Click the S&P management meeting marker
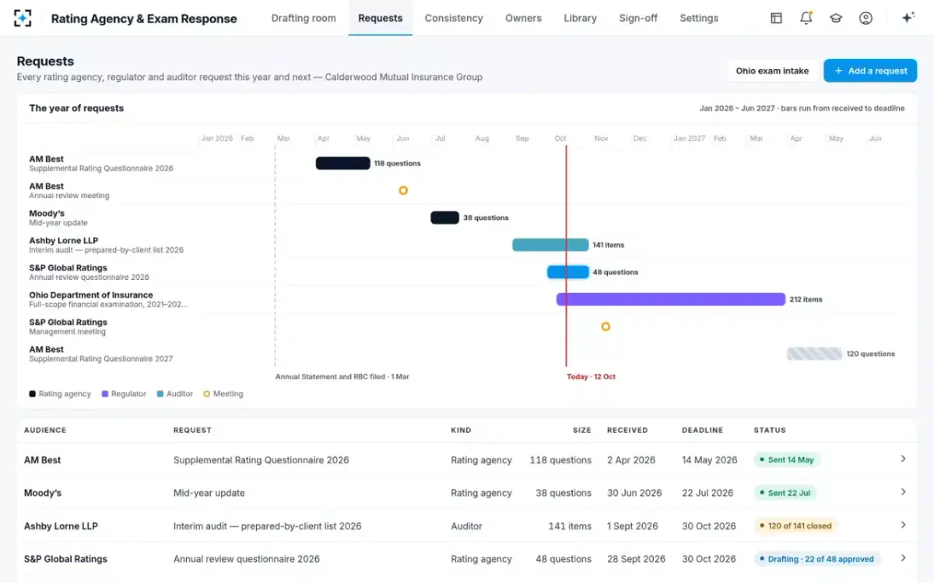This screenshot has height=583, width=934. pos(606,326)
